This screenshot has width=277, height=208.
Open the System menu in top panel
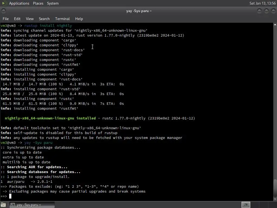(x=53, y=3)
